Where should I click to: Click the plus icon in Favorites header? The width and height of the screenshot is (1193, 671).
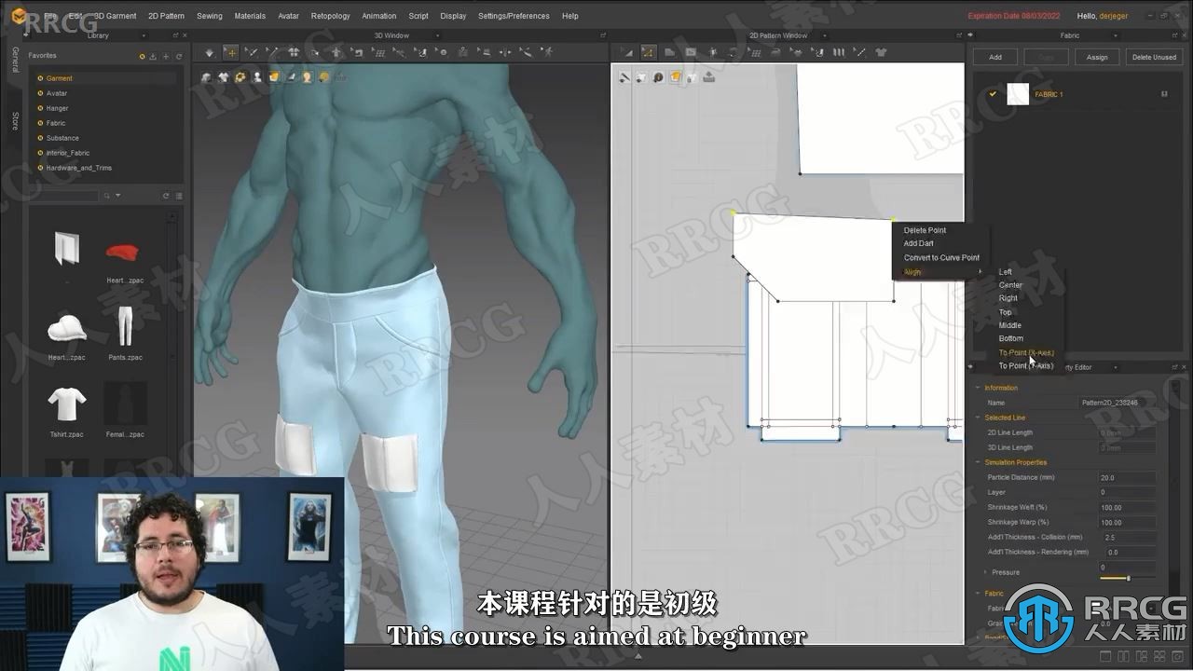click(x=166, y=56)
